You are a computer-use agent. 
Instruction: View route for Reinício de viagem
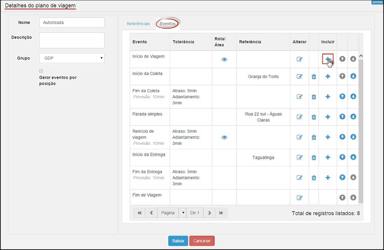[224, 137]
